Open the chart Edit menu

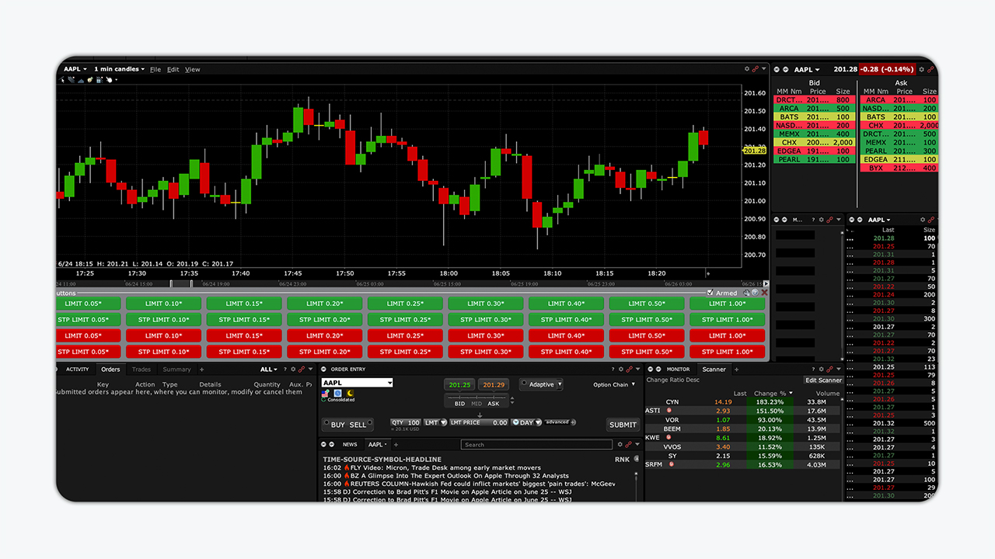tap(173, 69)
